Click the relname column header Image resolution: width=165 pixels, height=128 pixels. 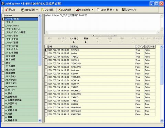tap(21, 16)
